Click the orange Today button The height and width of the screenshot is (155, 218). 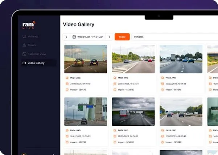click(122, 37)
